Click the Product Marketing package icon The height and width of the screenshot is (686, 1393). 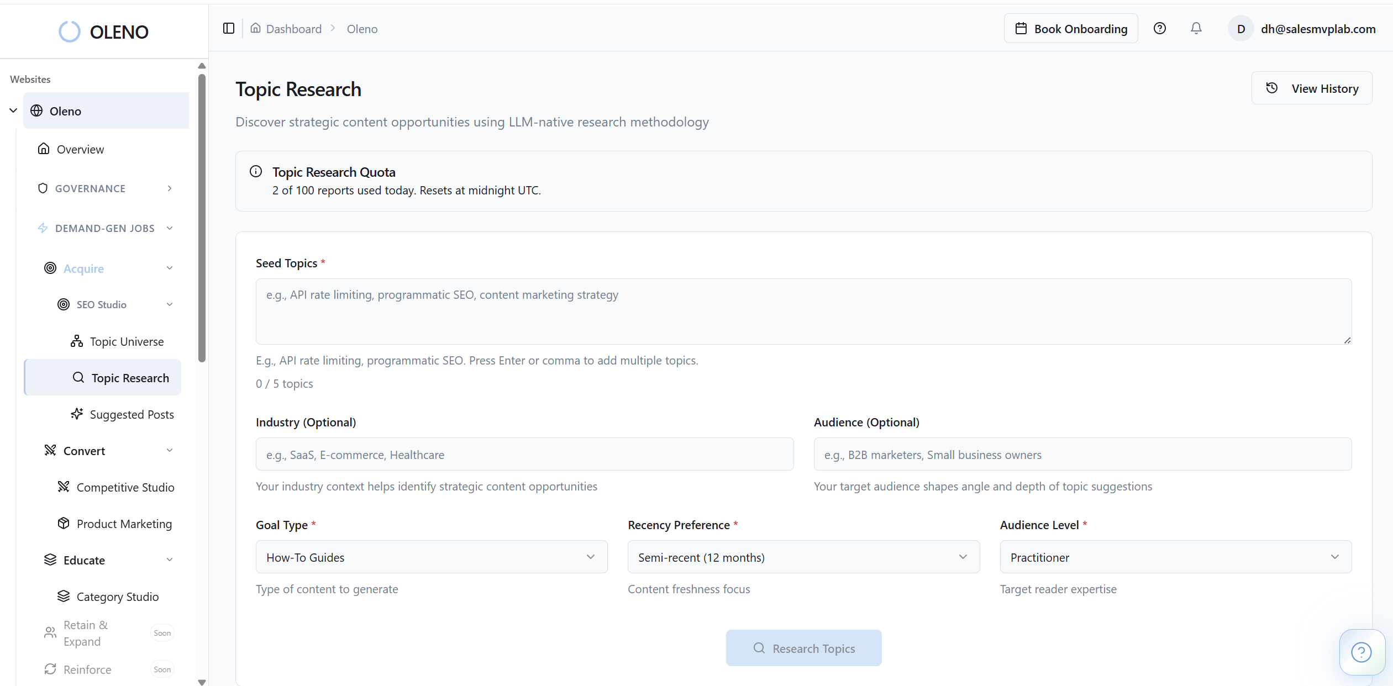[63, 523]
